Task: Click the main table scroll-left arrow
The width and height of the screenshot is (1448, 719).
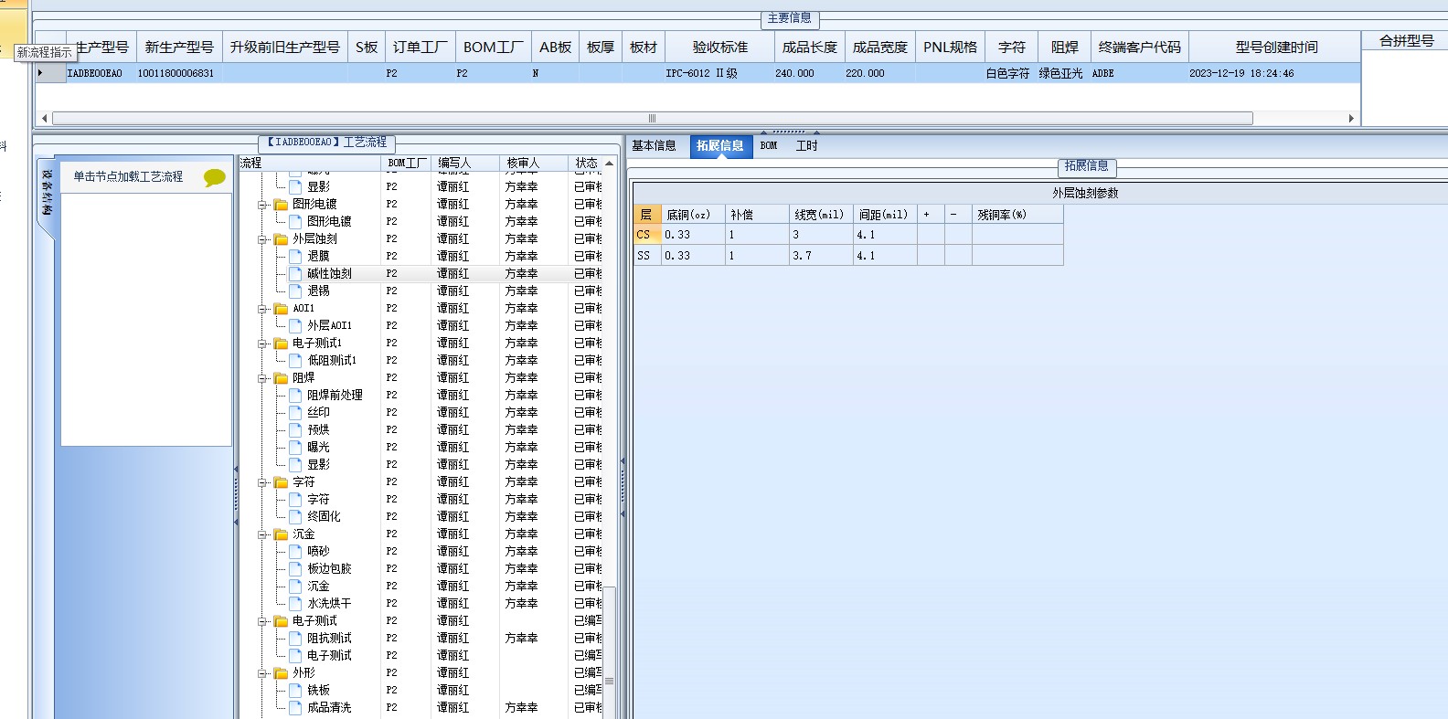Action: click(45, 118)
